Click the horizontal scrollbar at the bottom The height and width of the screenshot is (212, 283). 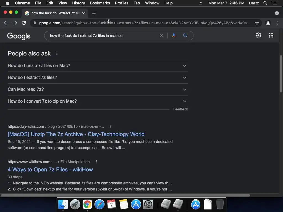[125, 195]
